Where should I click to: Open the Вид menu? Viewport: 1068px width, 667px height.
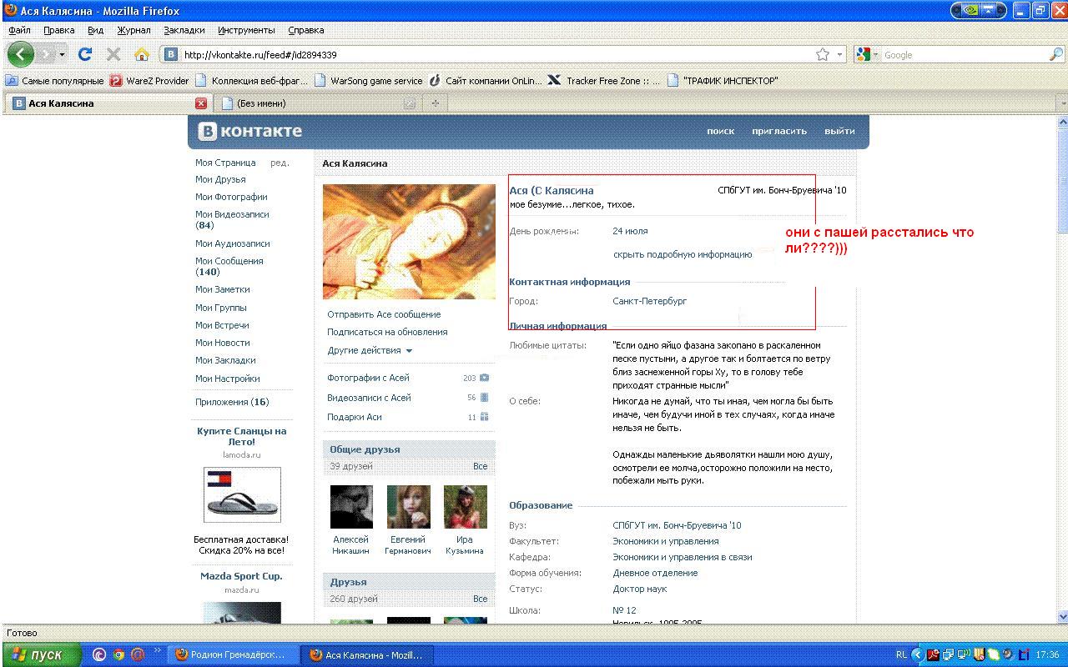(x=95, y=30)
